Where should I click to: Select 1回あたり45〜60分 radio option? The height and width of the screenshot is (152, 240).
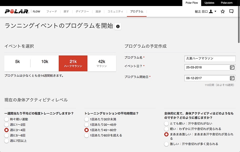coord(86,130)
